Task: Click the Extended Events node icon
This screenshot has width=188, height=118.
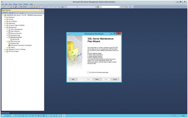Action: pos(9,35)
